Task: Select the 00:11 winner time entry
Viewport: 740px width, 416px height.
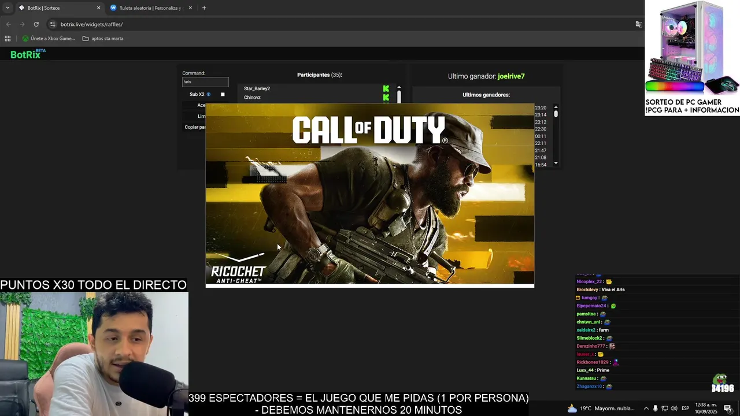Action: 541,136
